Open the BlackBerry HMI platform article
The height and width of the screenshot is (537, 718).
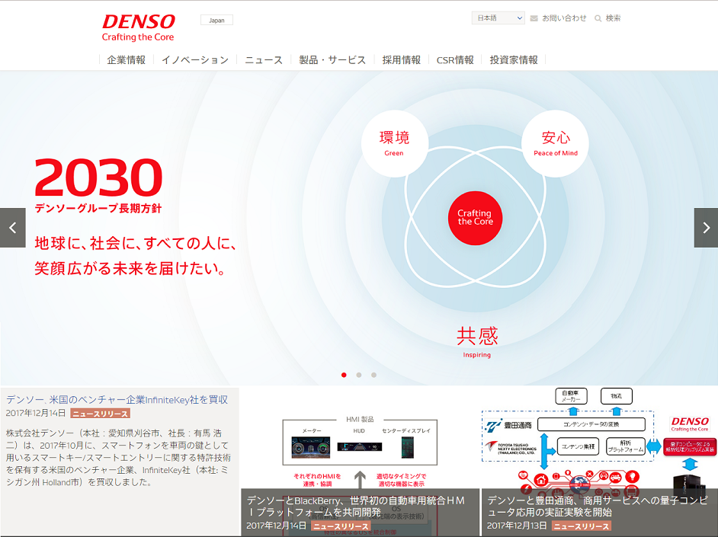pos(356,507)
